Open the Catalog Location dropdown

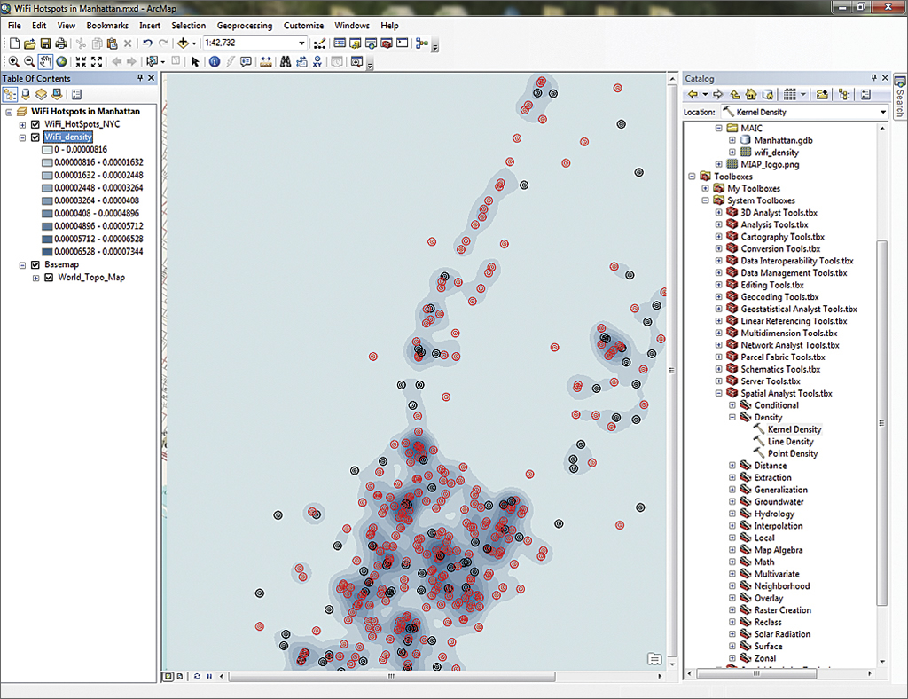coord(883,113)
